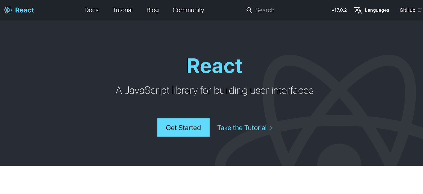Viewport: 423px width, 194px height.
Task: Open the Community section
Action: (188, 10)
